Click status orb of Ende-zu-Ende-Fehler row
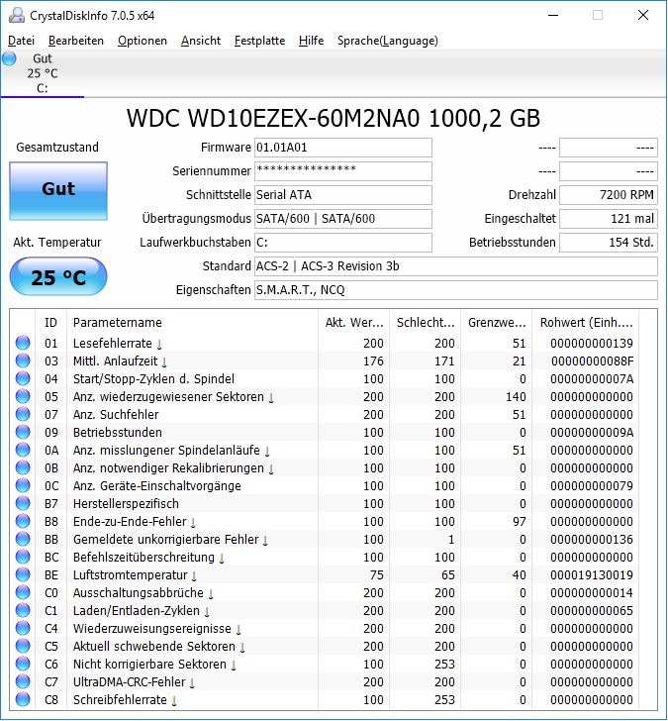 click(x=23, y=521)
